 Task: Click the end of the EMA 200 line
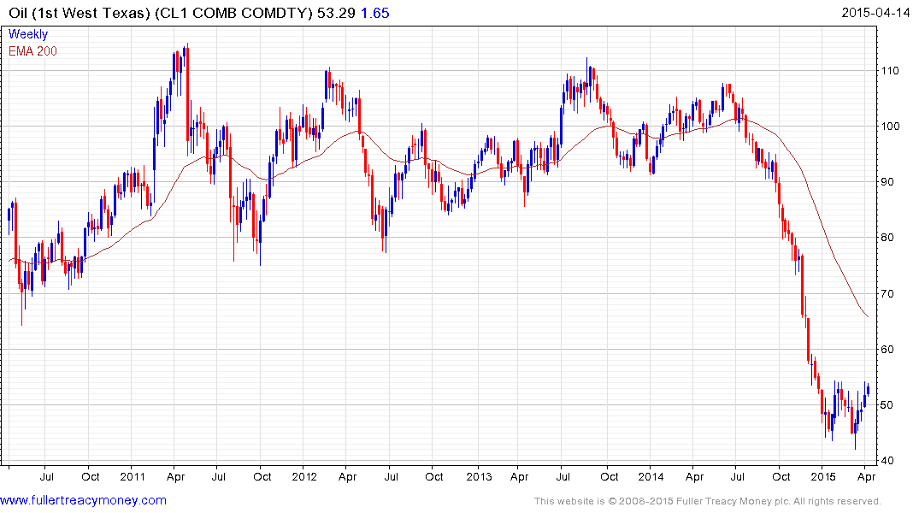[868, 316]
